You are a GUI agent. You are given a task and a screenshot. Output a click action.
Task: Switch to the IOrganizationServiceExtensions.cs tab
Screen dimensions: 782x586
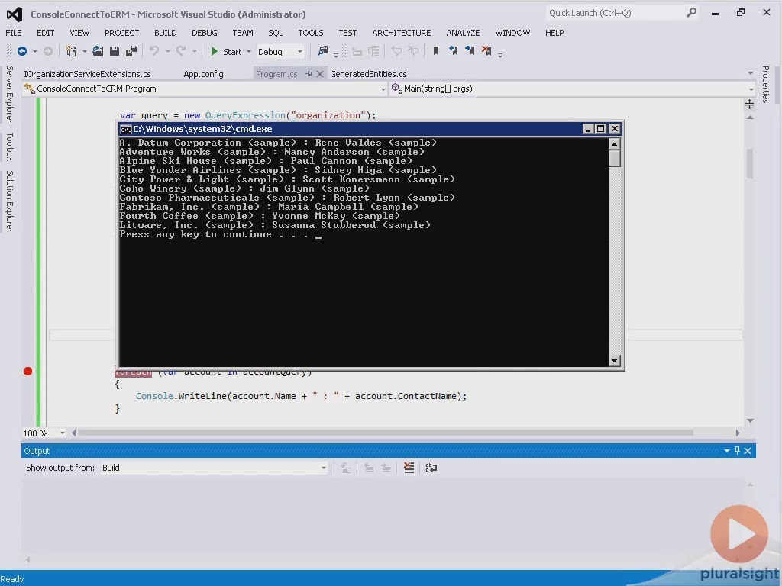[x=87, y=74]
